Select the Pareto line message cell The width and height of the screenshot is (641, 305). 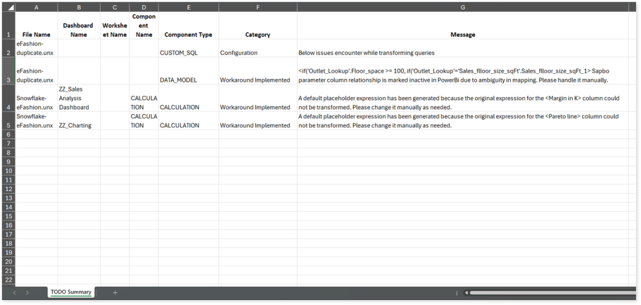point(462,121)
